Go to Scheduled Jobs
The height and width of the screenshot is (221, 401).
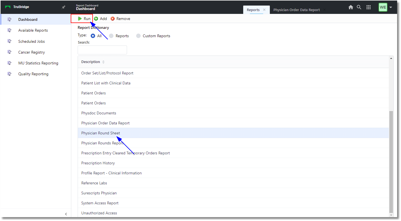click(x=32, y=41)
